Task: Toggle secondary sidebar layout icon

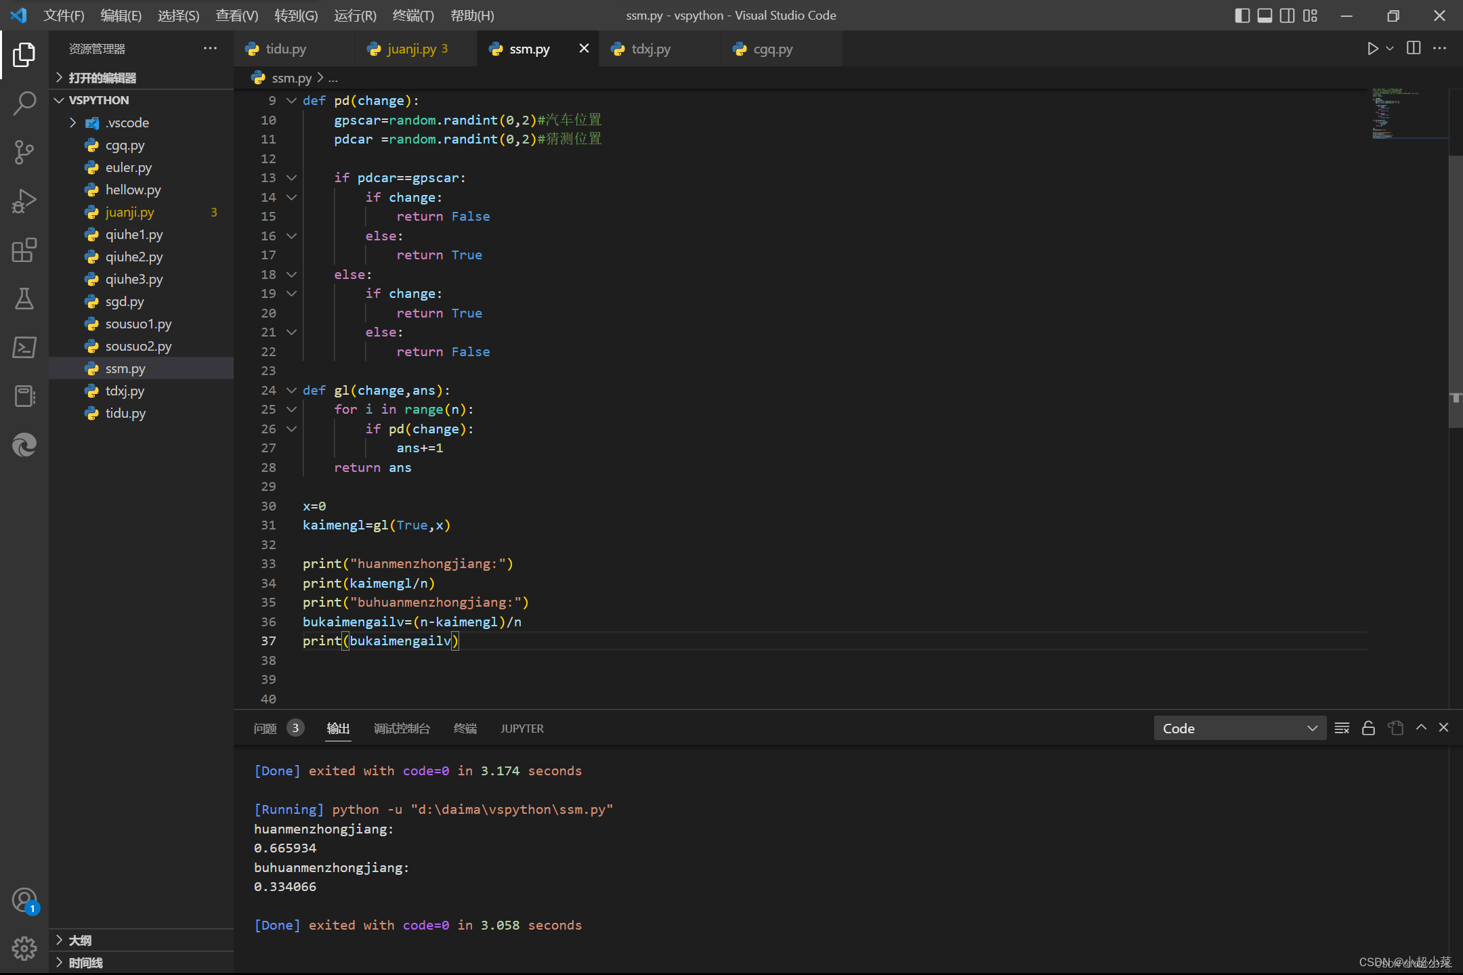Action: point(1287,16)
